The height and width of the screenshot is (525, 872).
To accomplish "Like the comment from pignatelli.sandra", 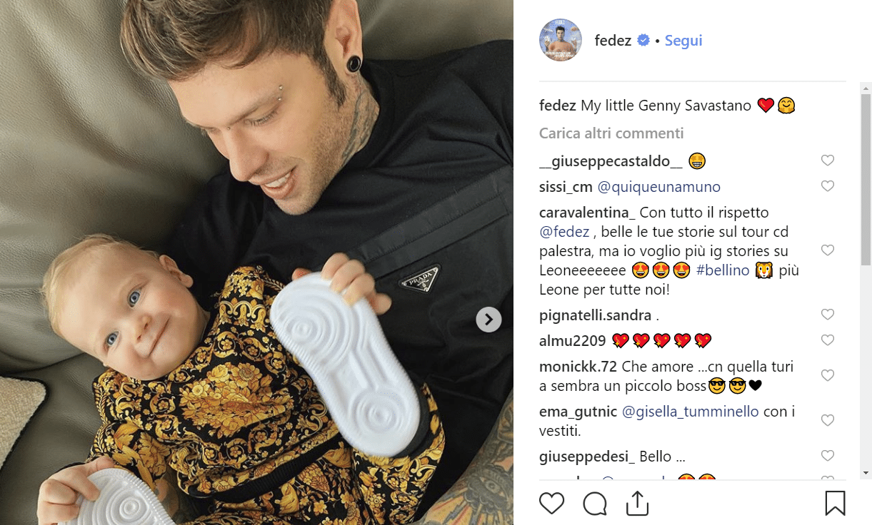I will 828,315.
